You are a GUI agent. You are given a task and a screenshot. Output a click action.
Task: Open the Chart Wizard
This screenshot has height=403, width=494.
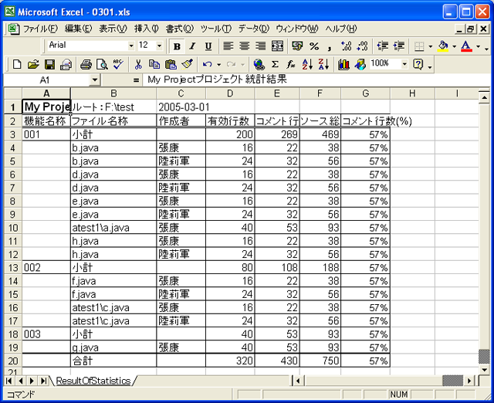[343, 64]
